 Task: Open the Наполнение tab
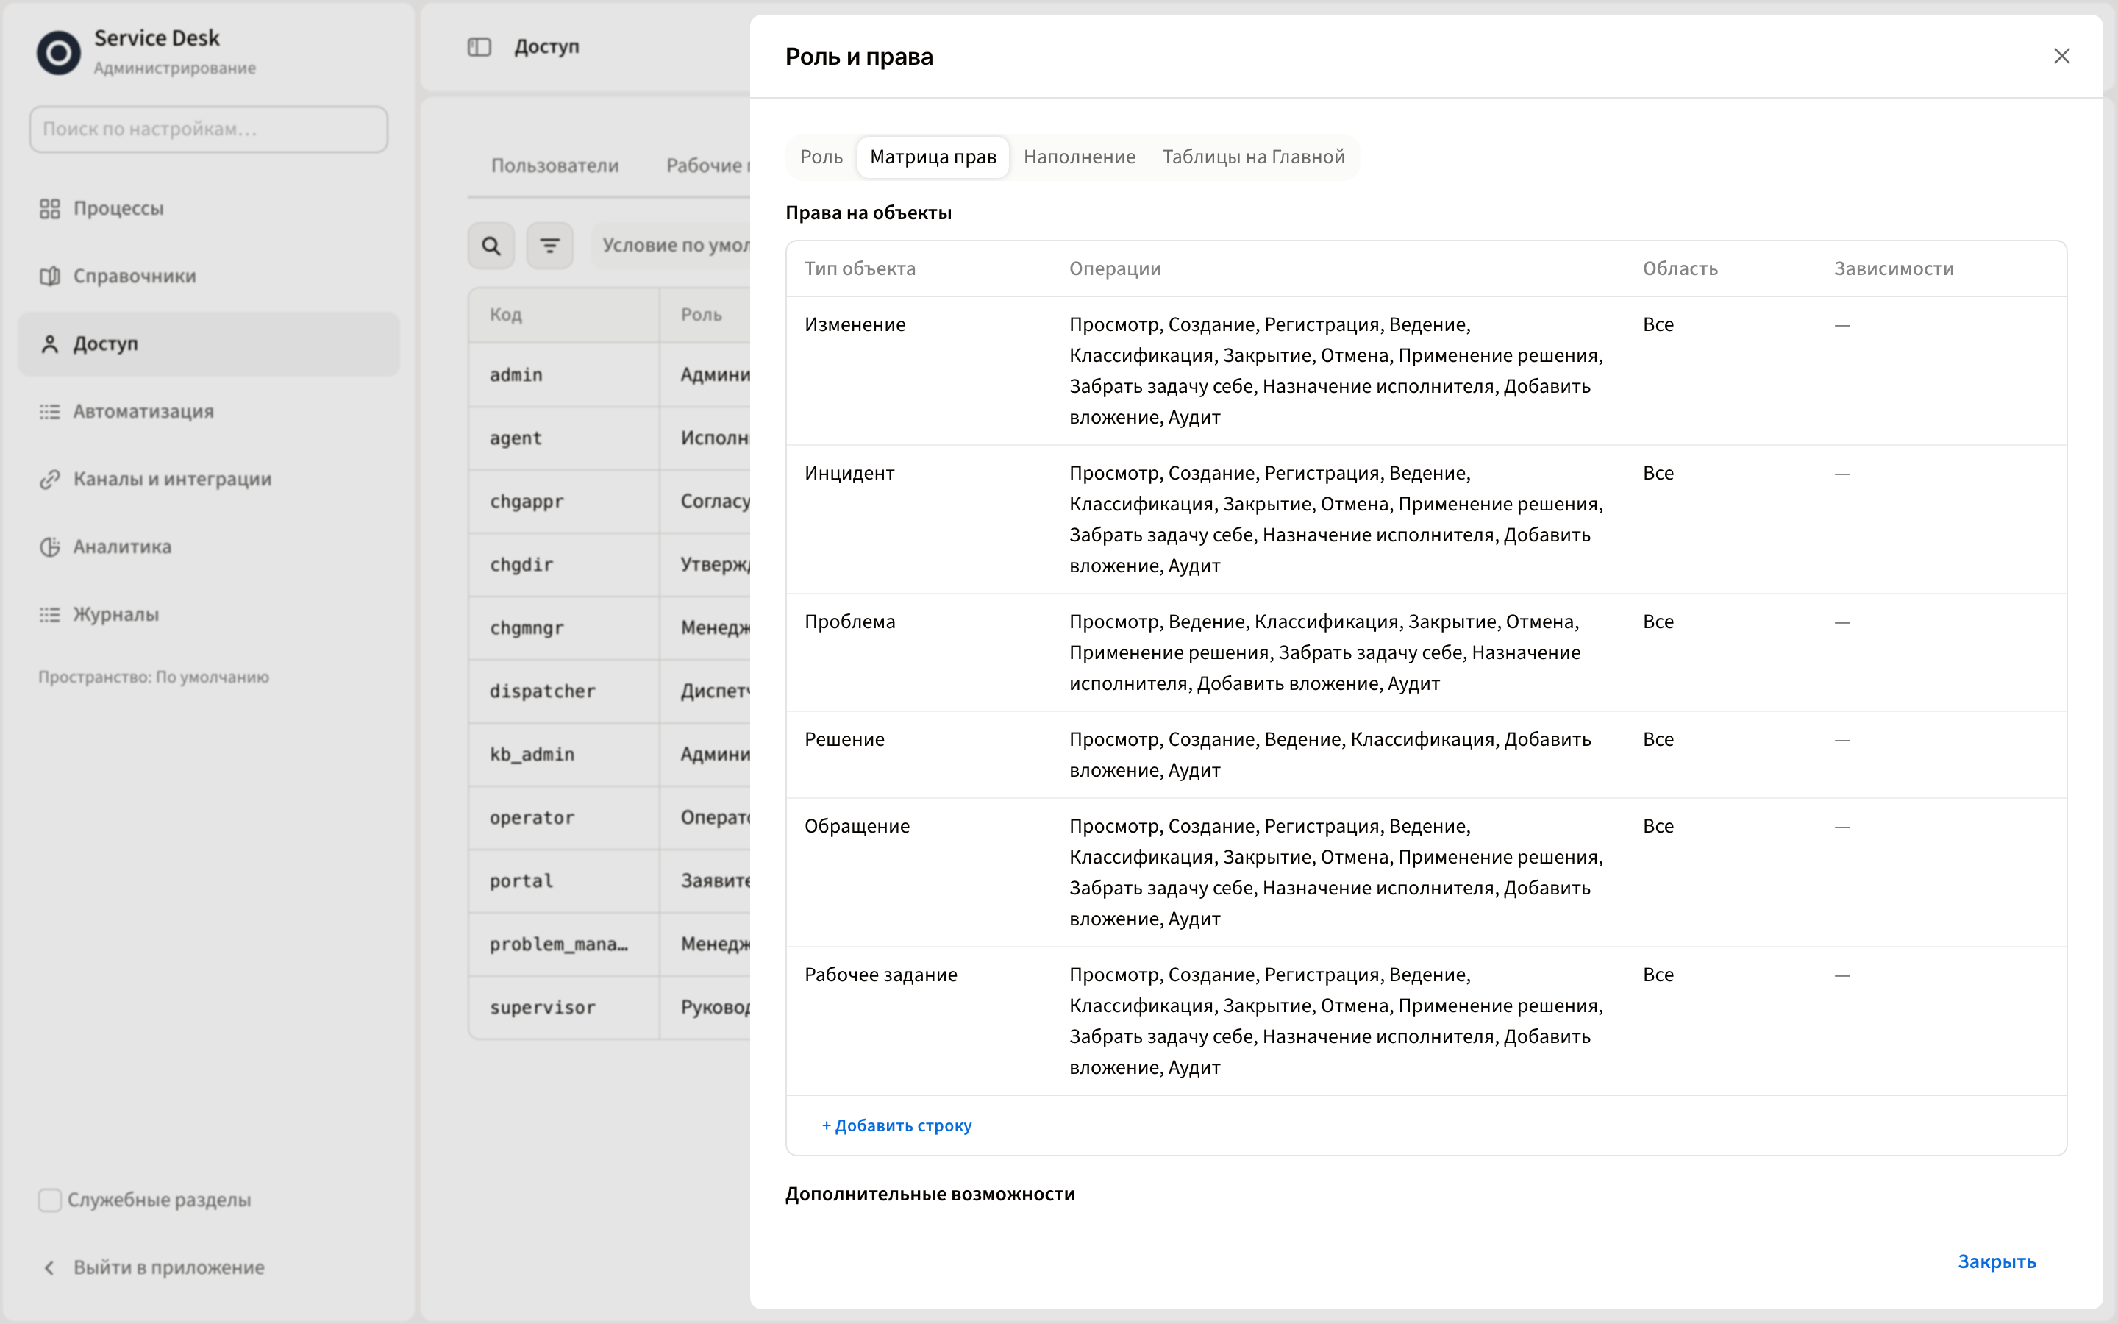click(1079, 157)
